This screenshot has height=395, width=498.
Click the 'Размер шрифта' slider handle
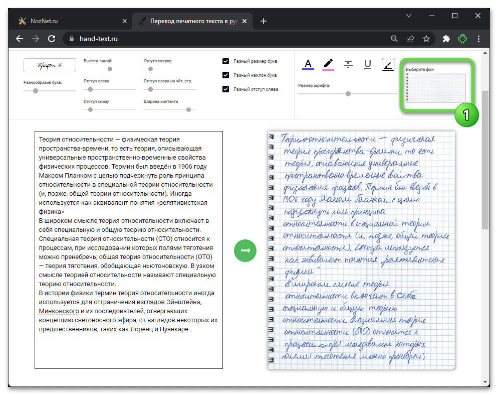348,94
